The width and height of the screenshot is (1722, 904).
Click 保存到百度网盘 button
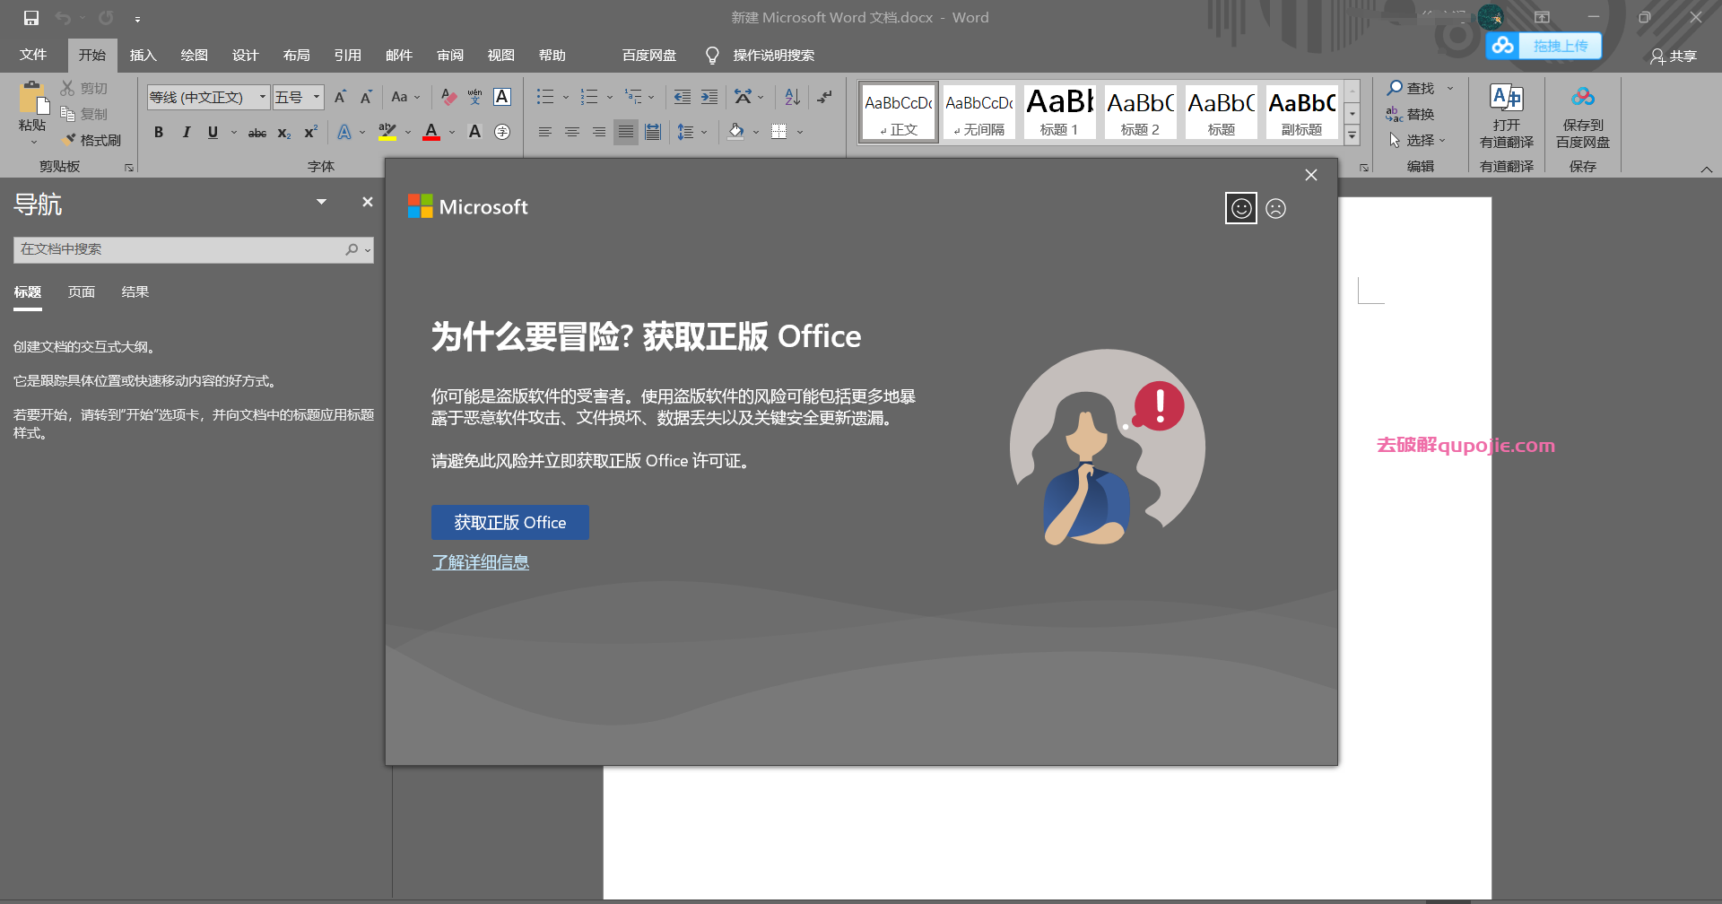tap(1583, 116)
